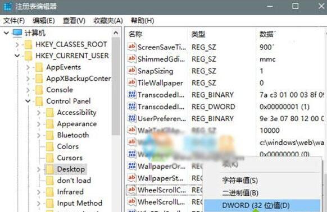Select the don't load tree key

pyautogui.click(x=74, y=181)
